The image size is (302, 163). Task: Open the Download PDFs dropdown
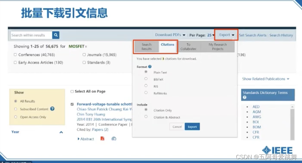click(x=170, y=35)
